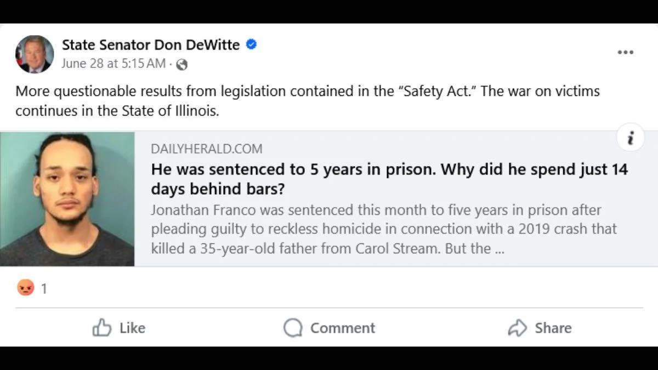Open the link info 'i' icon
Image resolution: width=658 pixels, height=370 pixels.
[x=630, y=137]
